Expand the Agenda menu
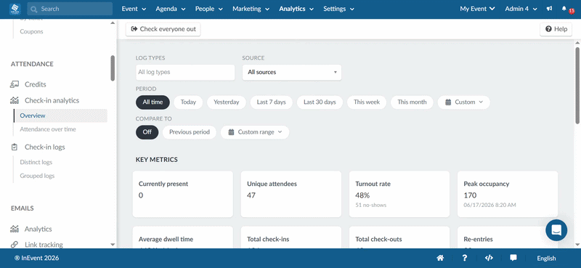This screenshot has height=268, width=581. coord(171,9)
